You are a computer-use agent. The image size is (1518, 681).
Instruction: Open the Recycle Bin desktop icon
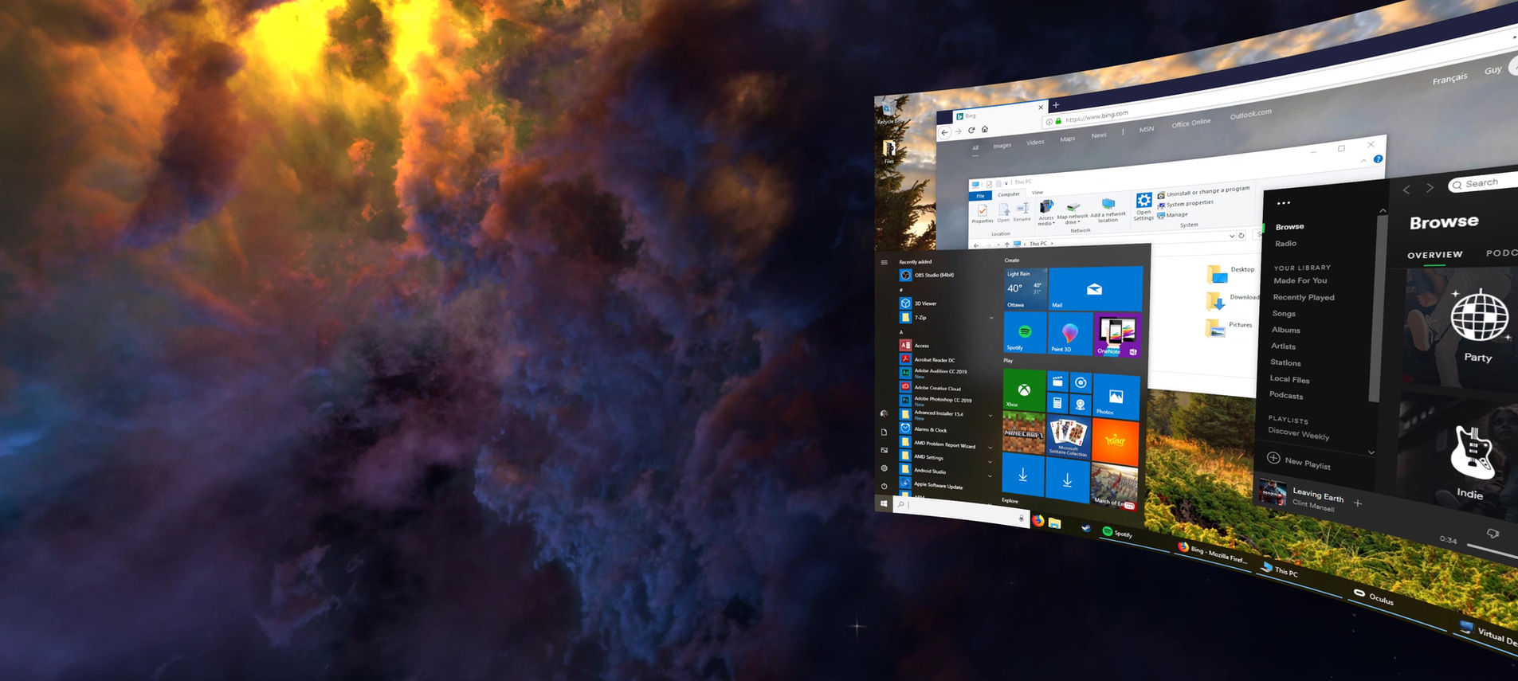(888, 112)
